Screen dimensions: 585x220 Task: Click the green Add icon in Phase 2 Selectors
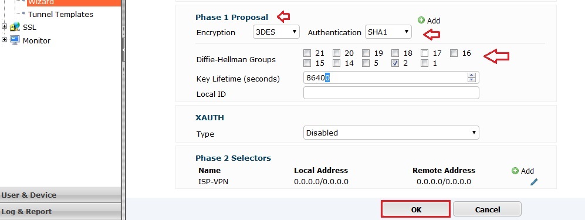coord(515,171)
